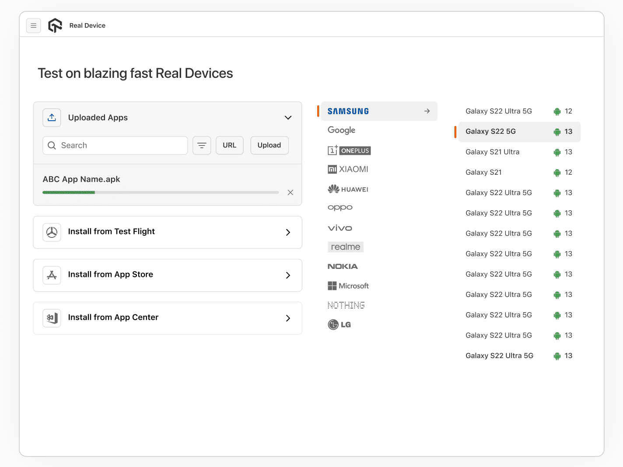This screenshot has height=467, width=623.
Task: Click the Real Device logo in the header
Action: click(55, 25)
